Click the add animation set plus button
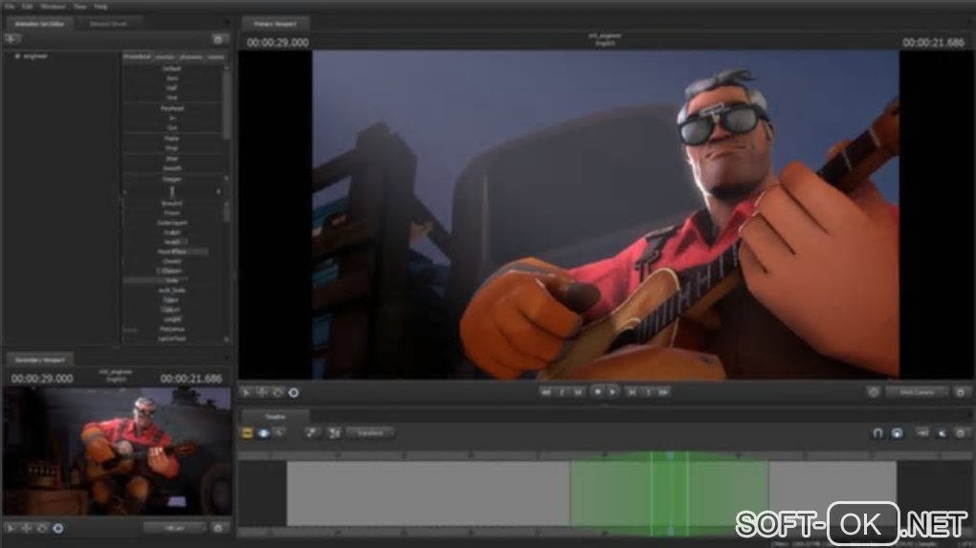 tap(12, 39)
